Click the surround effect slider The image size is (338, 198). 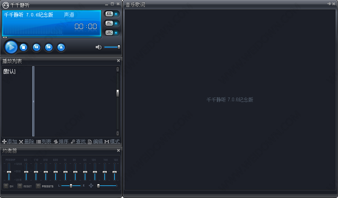[x=107, y=186]
